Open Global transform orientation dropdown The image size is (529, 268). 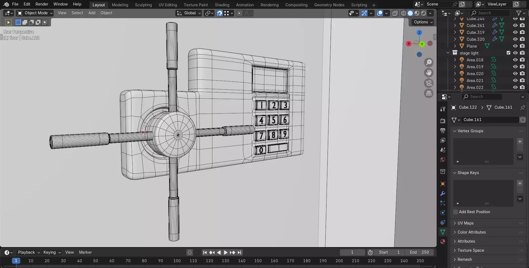click(189, 13)
